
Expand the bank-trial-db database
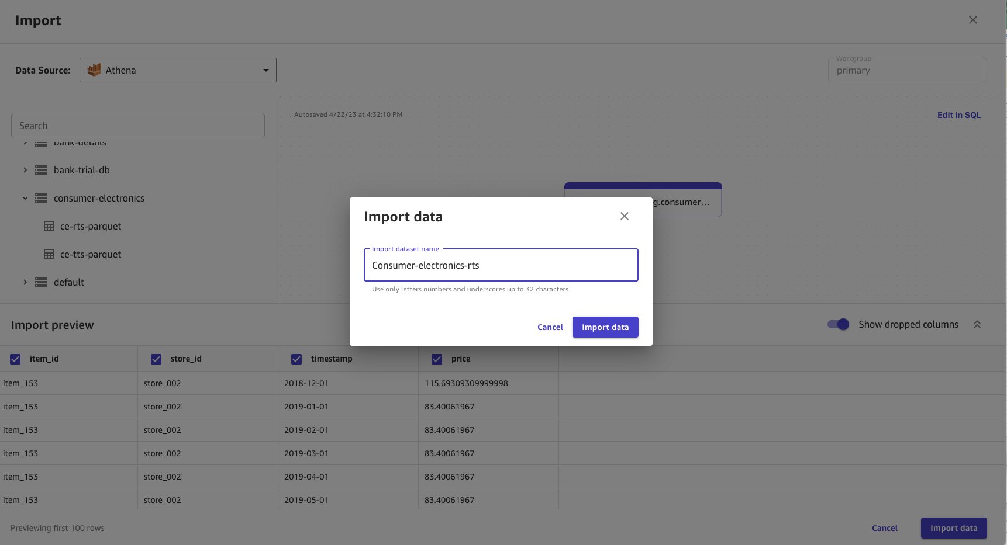(25, 170)
